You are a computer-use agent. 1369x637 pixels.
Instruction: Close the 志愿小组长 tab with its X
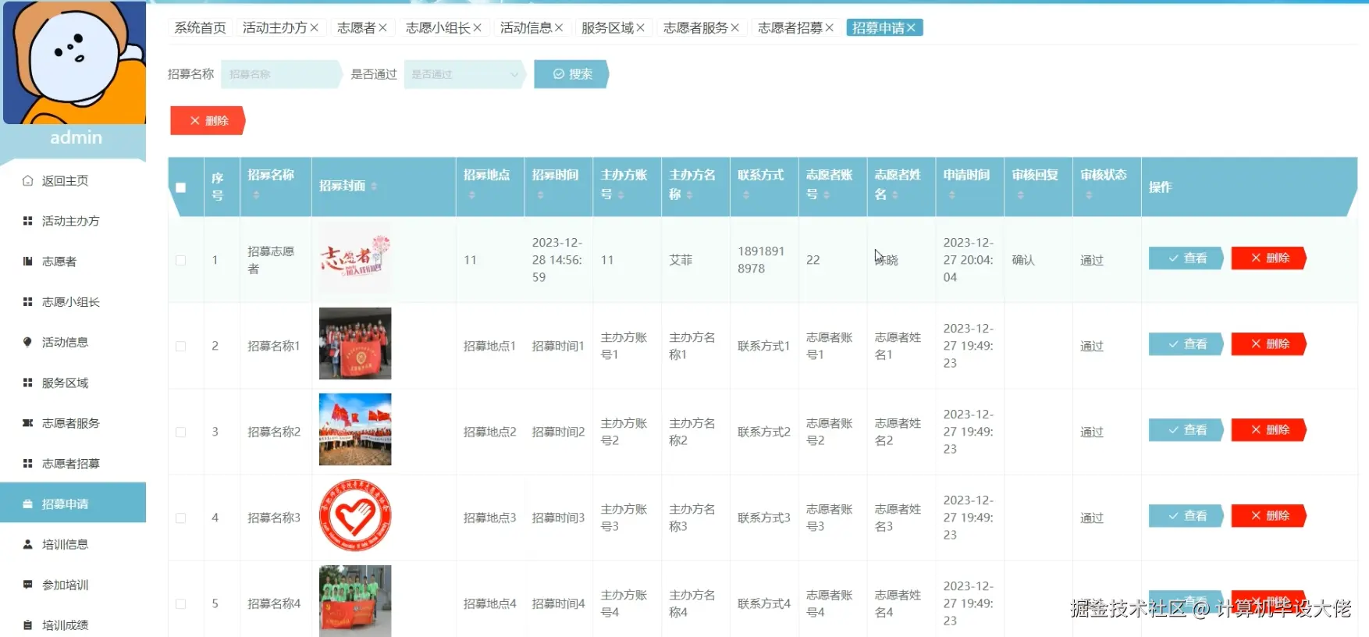(478, 27)
